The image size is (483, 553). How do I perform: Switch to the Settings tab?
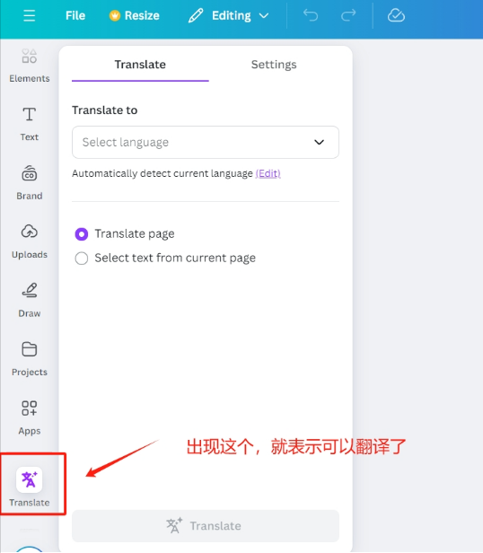(x=274, y=65)
